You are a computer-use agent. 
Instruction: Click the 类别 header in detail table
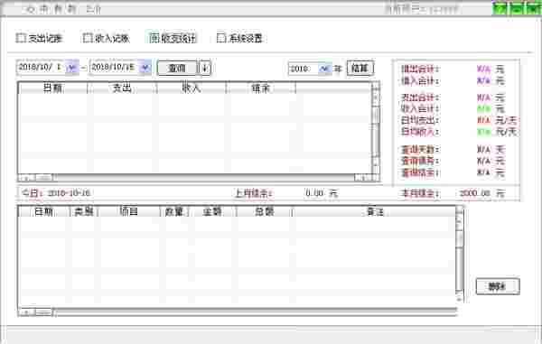[84, 211]
